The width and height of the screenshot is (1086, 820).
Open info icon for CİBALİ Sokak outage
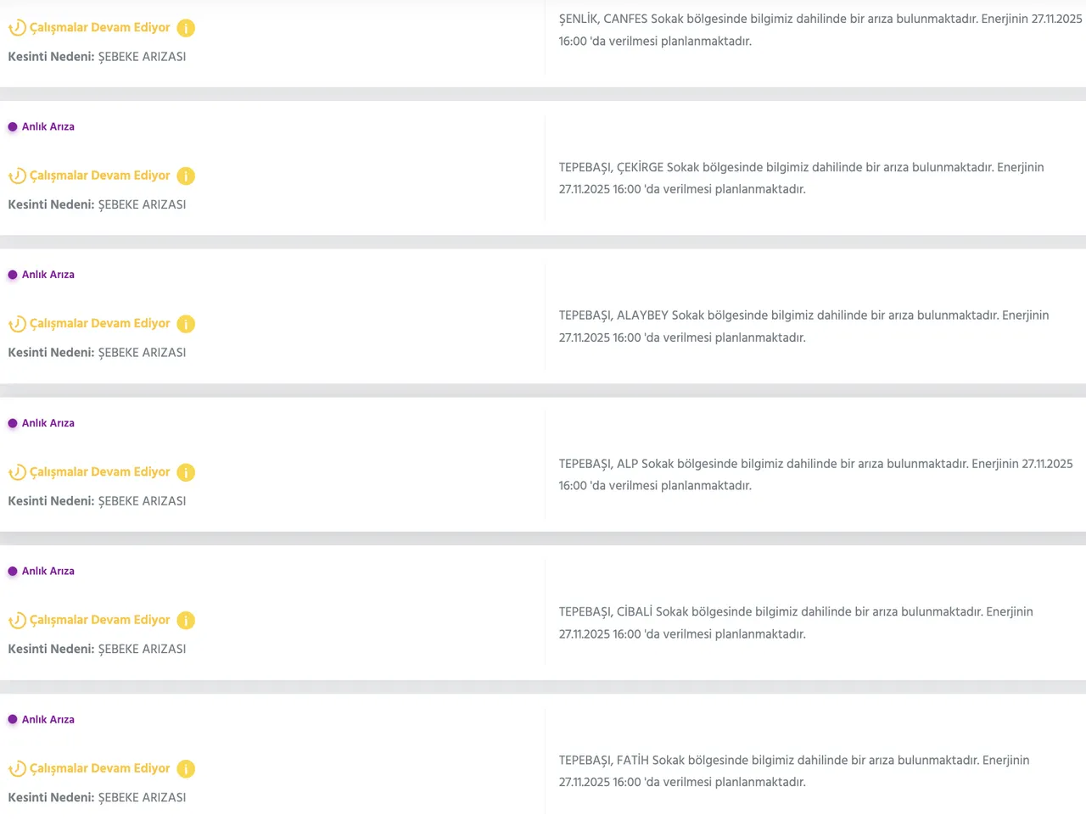pyautogui.click(x=186, y=621)
